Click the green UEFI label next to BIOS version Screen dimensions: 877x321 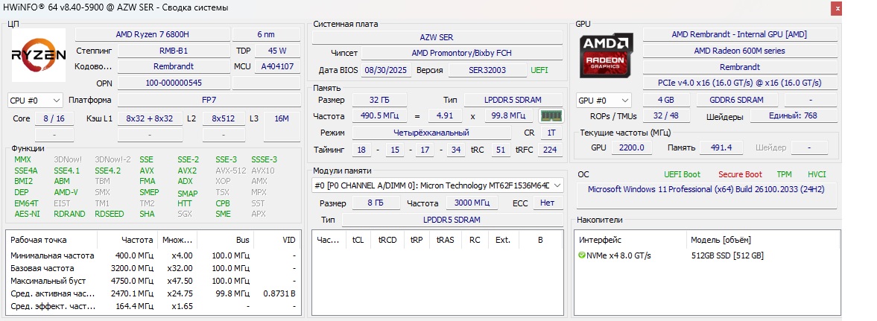(539, 70)
